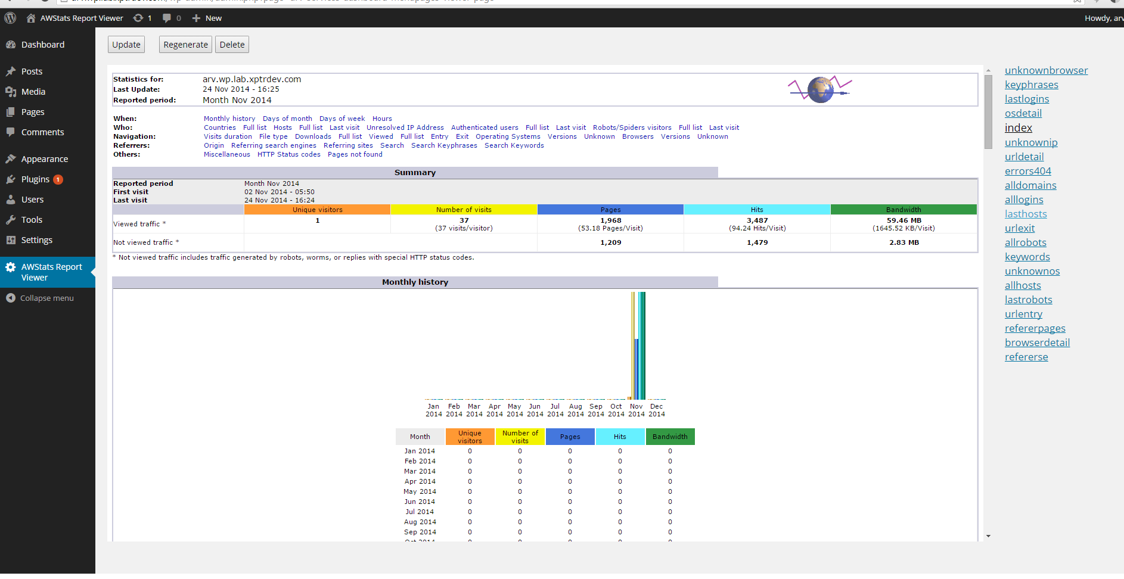Click the updates refresh icon
This screenshot has width=1124, height=579.
[138, 18]
